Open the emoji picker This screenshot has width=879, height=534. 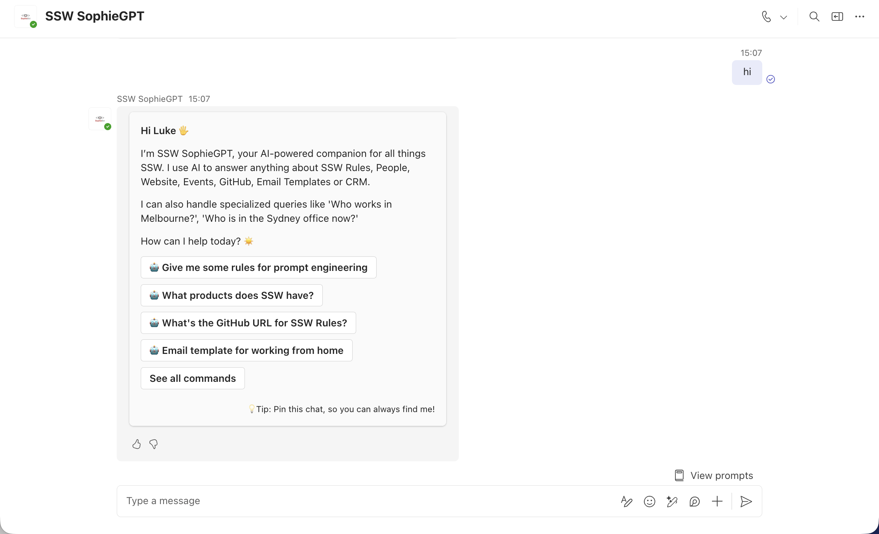649,501
